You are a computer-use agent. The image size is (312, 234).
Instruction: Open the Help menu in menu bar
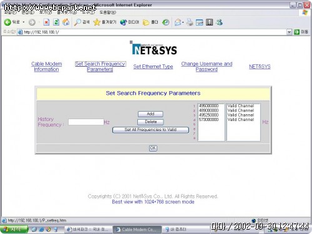point(108,12)
